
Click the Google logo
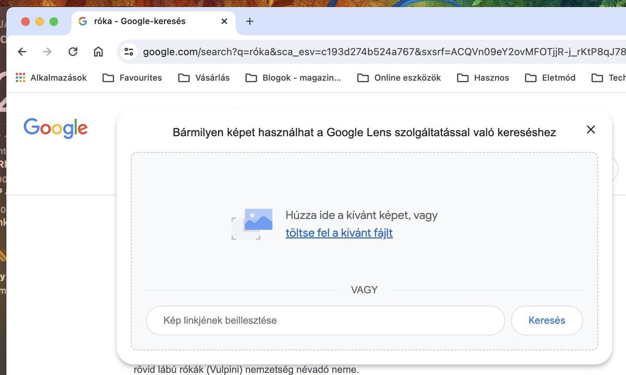[56, 128]
